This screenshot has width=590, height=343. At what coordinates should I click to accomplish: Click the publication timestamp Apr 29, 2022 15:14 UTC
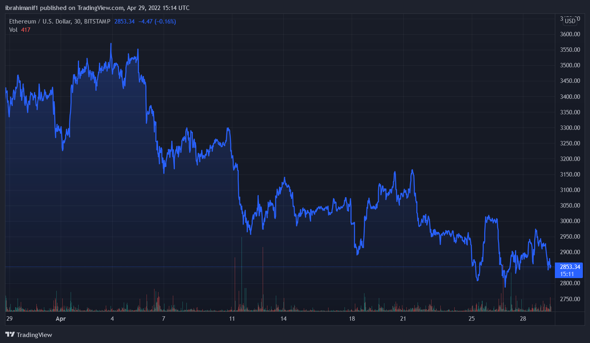pos(158,8)
